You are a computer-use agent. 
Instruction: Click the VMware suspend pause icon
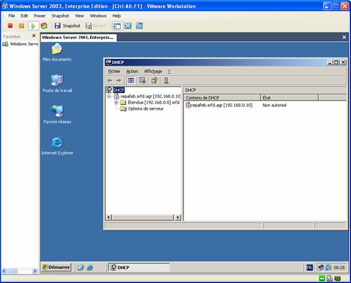[x=22, y=26]
